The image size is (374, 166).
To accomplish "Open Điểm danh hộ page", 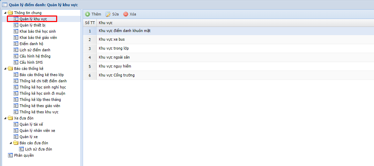I will pos(31,44).
